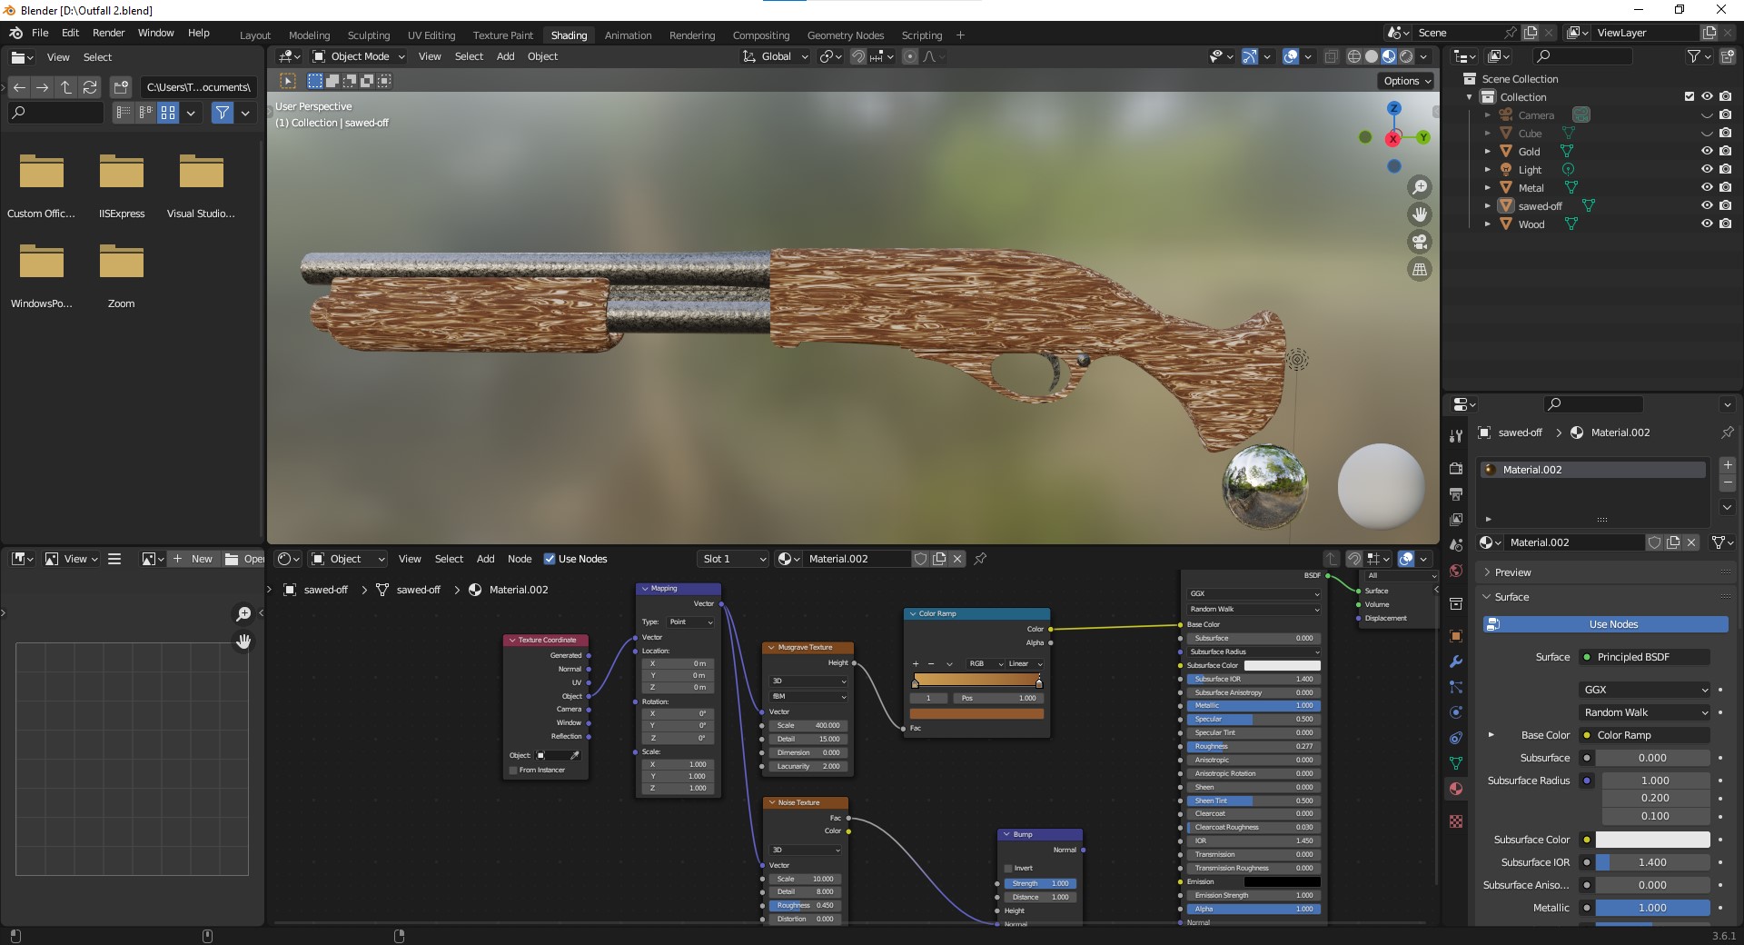The height and width of the screenshot is (945, 1744).
Task: Switch to the UV Editing workspace tab
Action: [431, 35]
